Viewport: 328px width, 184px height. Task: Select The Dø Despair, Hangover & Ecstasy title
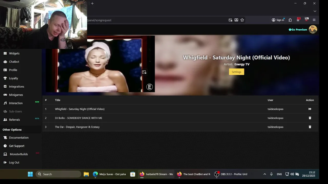[77, 127]
